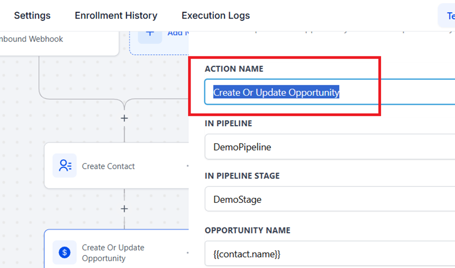Click the Create Contact person icon
This screenshot has width=455, height=268.
pyautogui.click(x=64, y=166)
